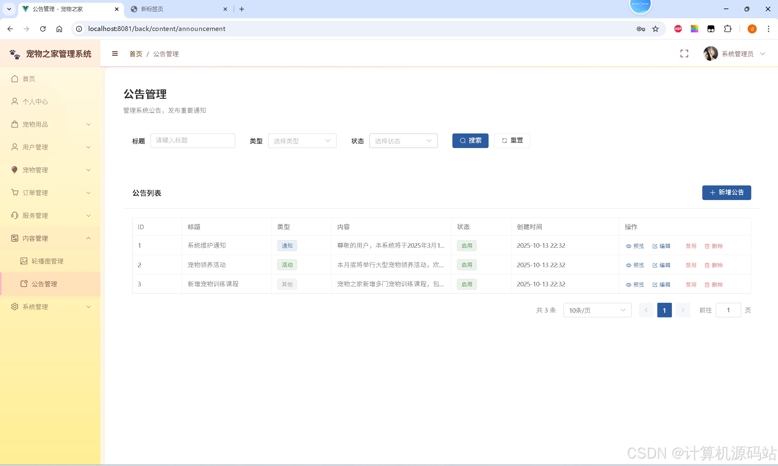Open 个人中心 in the sidebar

(x=50, y=102)
